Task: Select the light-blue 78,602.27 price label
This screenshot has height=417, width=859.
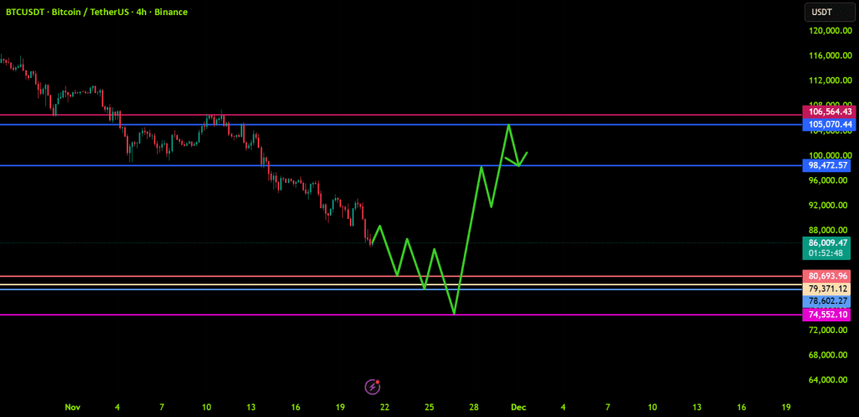Action: click(x=827, y=300)
